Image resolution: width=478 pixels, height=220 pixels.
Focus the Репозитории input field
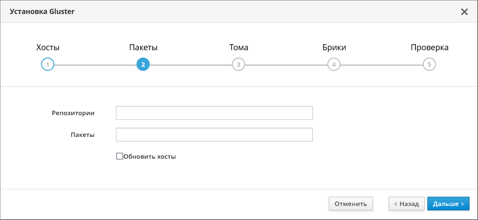tap(214, 113)
